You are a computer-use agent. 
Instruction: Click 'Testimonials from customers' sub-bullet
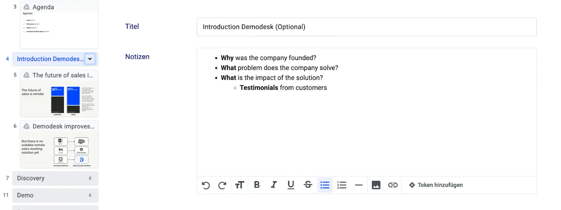[283, 88]
